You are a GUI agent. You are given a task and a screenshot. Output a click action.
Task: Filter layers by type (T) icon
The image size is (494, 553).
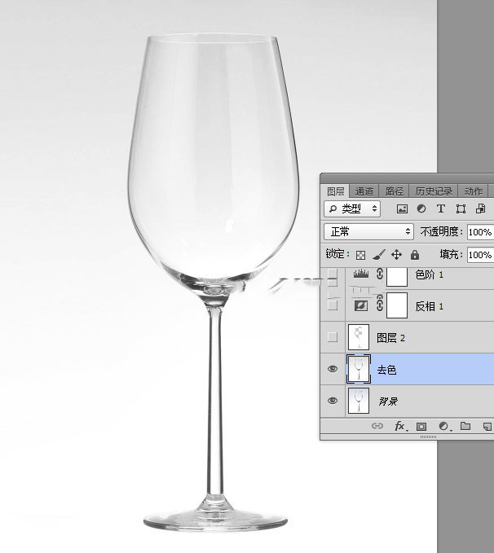click(441, 208)
